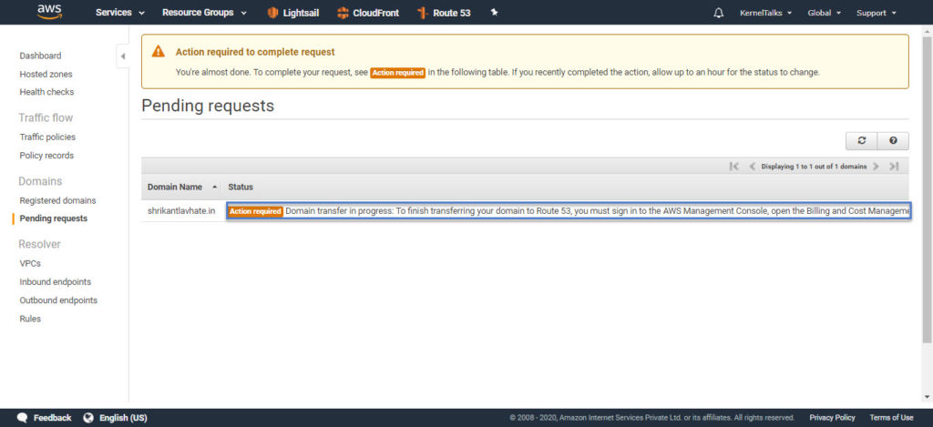Click Action required badge in table row
This screenshot has height=427, width=933.
pyautogui.click(x=255, y=211)
